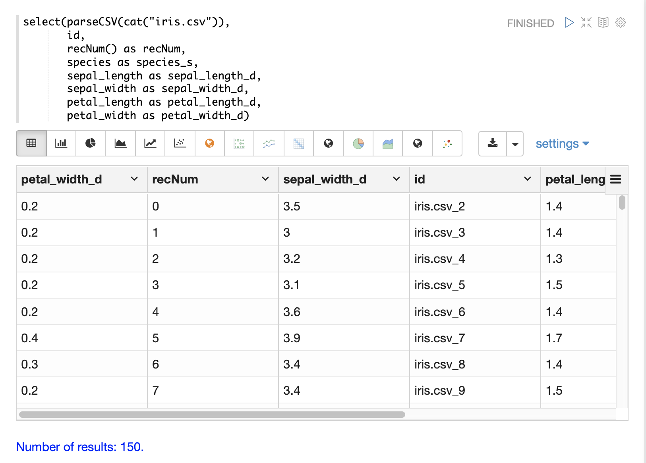The width and height of the screenshot is (646, 463).
Task: Download the result data
Action: click(x=493, y=143)
